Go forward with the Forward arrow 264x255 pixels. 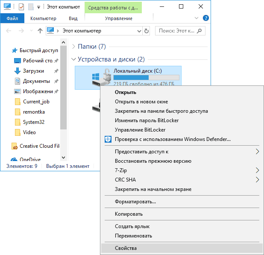tap(21, 31)
